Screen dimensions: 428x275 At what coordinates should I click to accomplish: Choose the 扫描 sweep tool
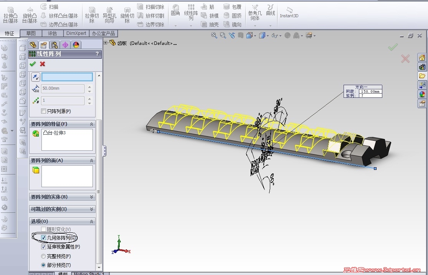click(50, 7)
